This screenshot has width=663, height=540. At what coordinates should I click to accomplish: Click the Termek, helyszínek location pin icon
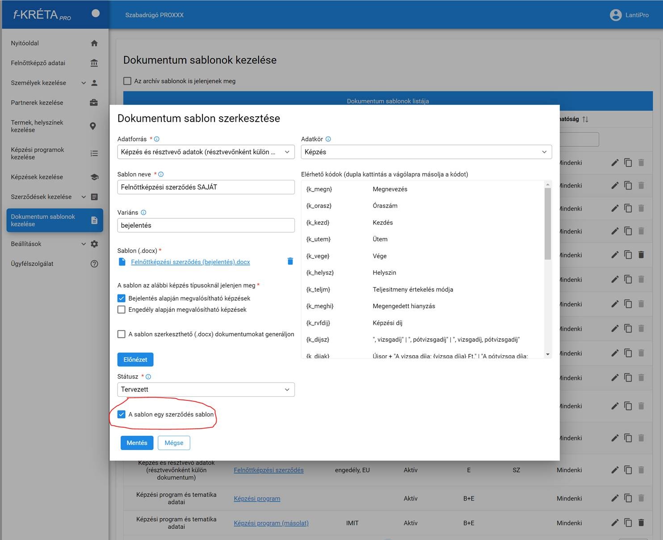tap(93, 126)
